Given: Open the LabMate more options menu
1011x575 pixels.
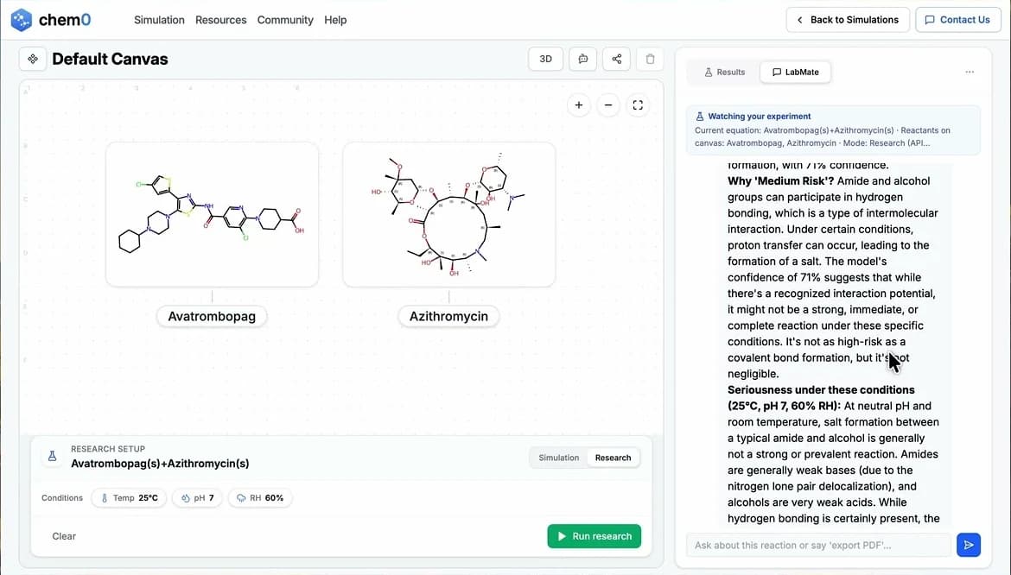Looking at the screenshot, I should [x=969, y=73].
